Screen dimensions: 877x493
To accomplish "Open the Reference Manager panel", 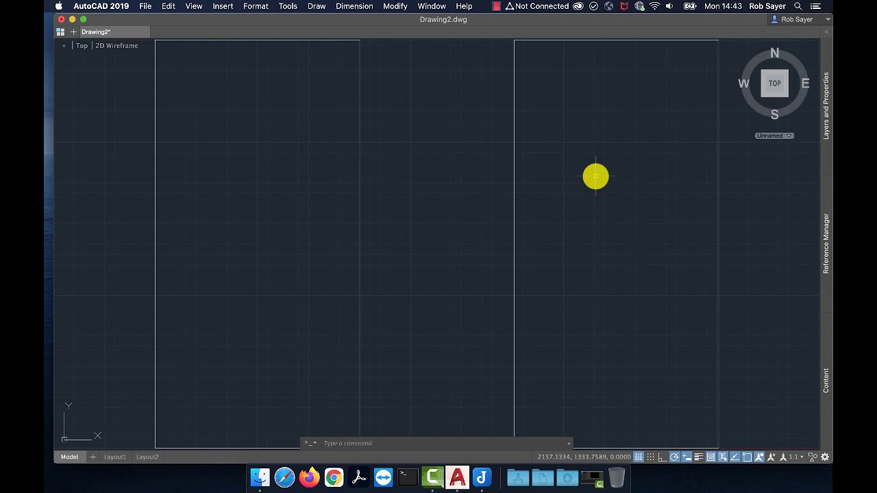I will [826, 244].
